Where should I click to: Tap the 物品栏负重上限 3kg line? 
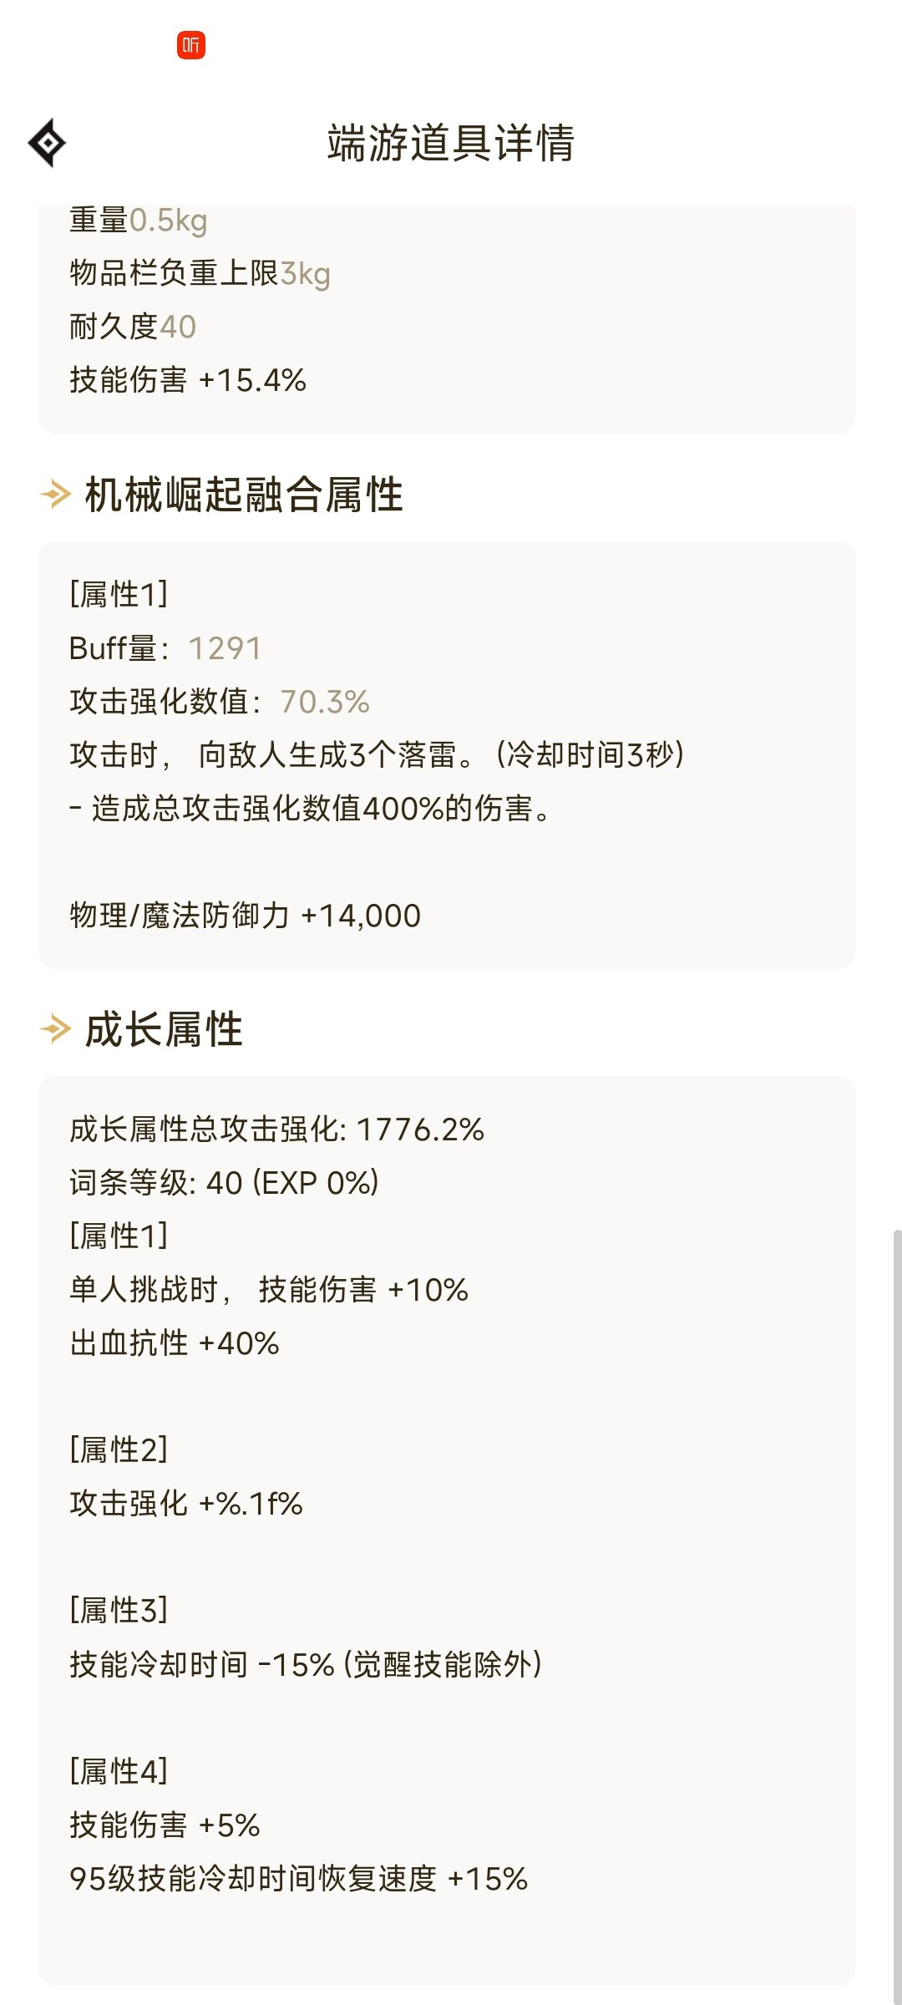click(x=200, y=273)
